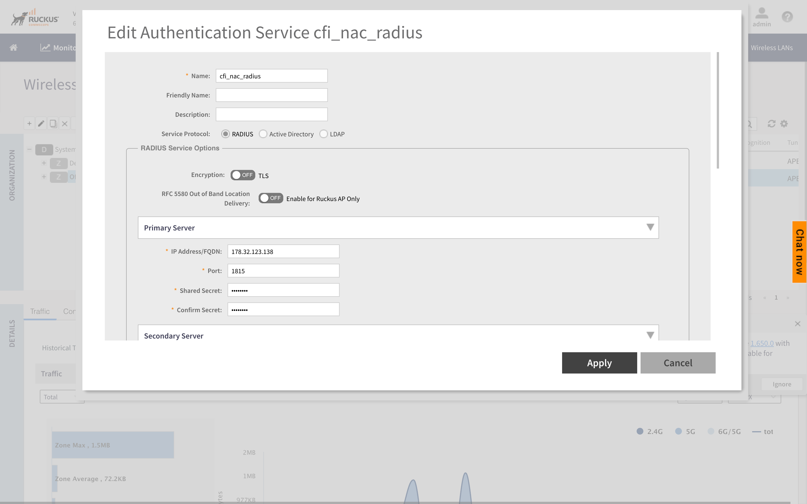Click the clone copy icon in toolbar
This screenshot has height=504, width=807.
53,124
